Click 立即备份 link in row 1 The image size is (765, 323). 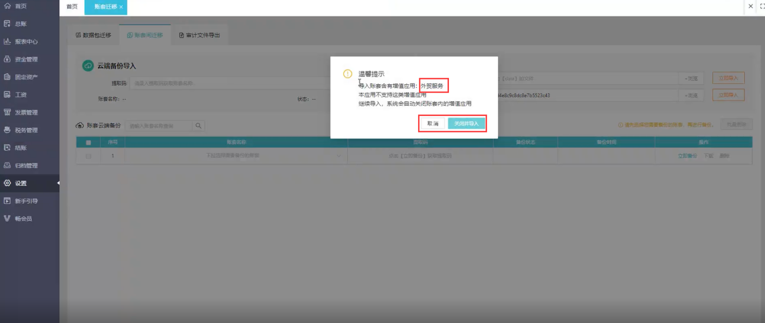coord(687,156)
